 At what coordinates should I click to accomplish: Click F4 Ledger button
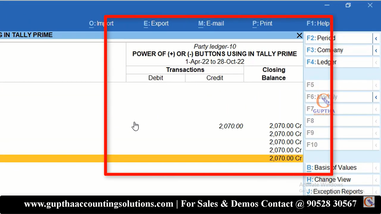(339, 62)
